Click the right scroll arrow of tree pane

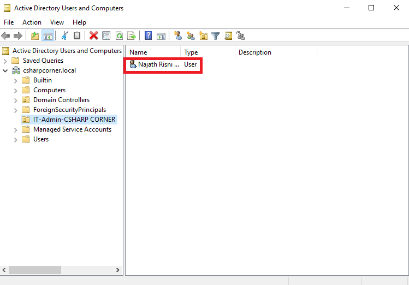coord(118,270)
